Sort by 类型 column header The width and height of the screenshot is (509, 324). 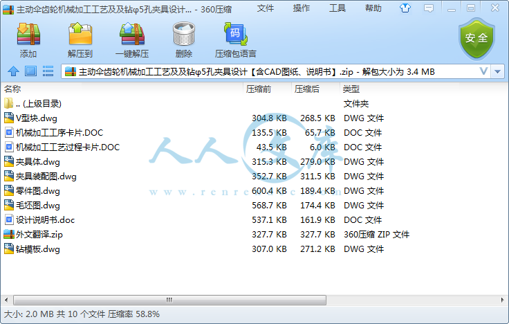pyautogui.click(x=351, y=89)
